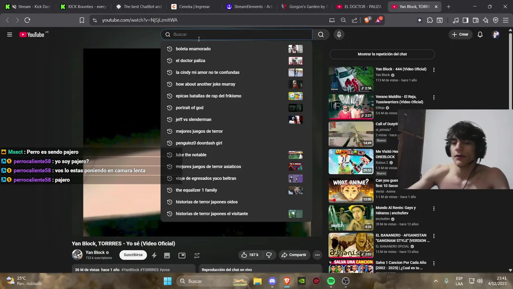Open options for Verano Maldito video
This screenshot has height=289, width=513.
pos(434,98)
